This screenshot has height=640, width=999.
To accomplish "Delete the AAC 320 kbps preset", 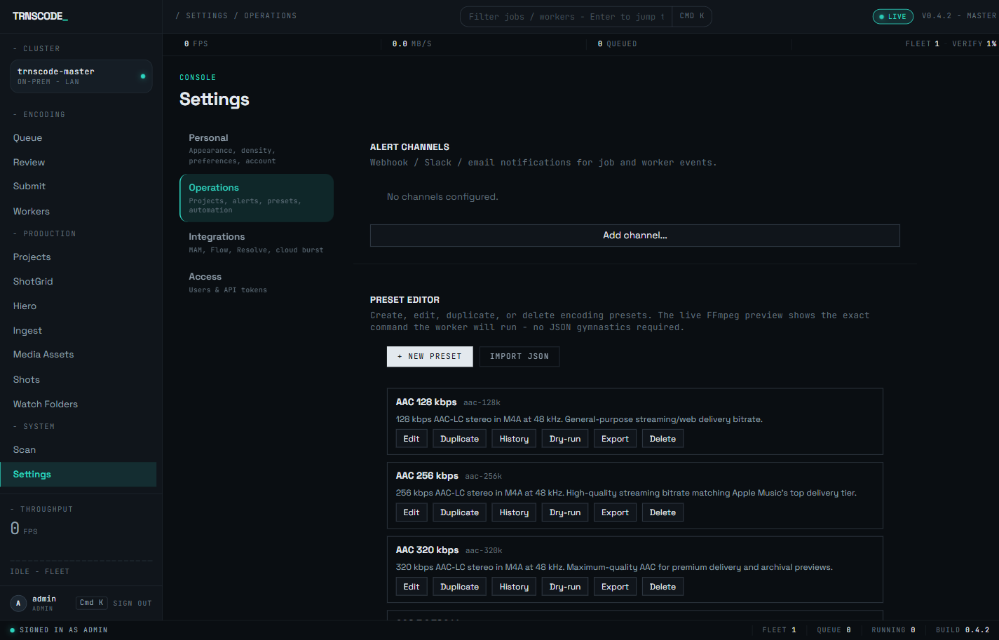I will 662,587.
